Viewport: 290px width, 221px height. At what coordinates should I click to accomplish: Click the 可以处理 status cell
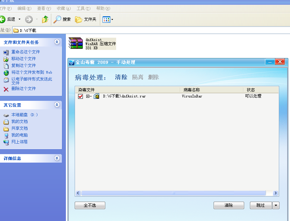point(253,96)
